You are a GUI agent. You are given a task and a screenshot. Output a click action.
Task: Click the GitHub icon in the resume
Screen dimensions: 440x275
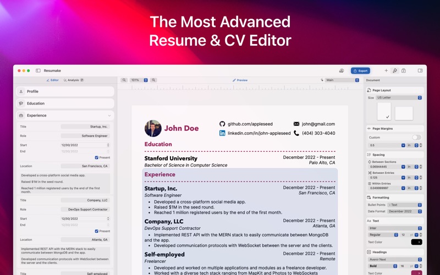(222, 124)
